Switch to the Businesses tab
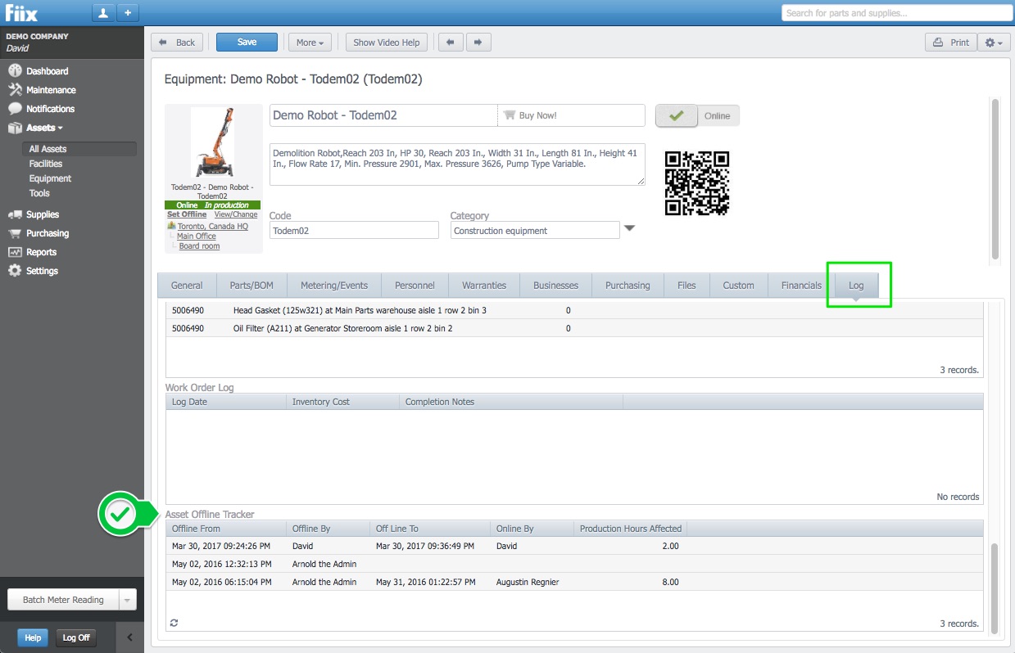This screenshot has width=1015, height=653. [x=556, y=286]
